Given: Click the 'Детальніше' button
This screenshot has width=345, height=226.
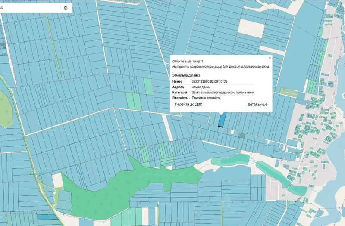Looking at the screenshot, I should click(x=257, y=105).
